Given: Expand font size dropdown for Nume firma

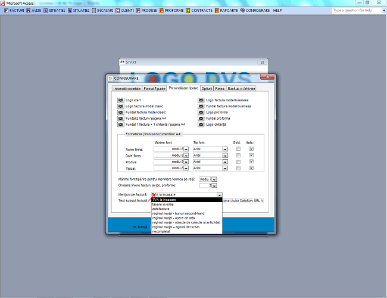Looking at the screenshot, I should (x=186, y=149).
